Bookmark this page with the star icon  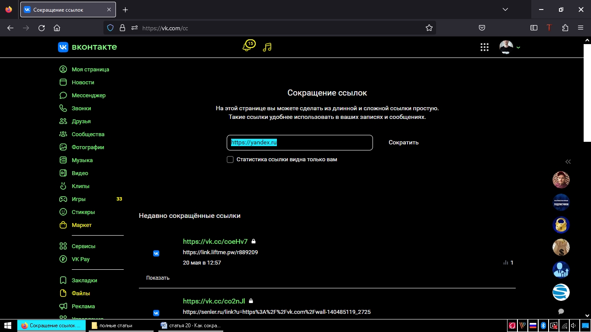coord(429,28)
